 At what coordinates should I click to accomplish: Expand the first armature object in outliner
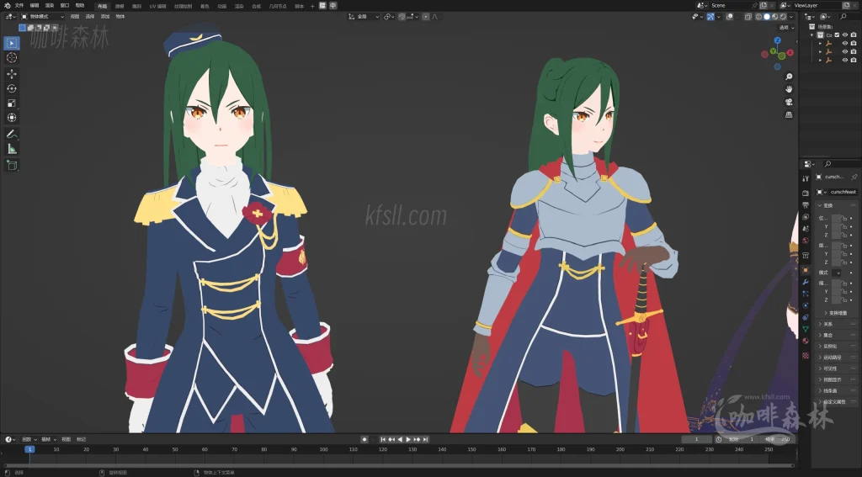click(x=820, y=44)
